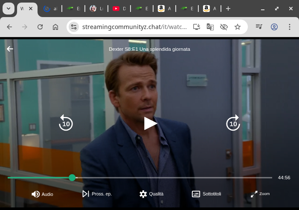The width and height of the screenshot is (299, 210).
Task: Close the active streaming tab
Action: [31, 9]
